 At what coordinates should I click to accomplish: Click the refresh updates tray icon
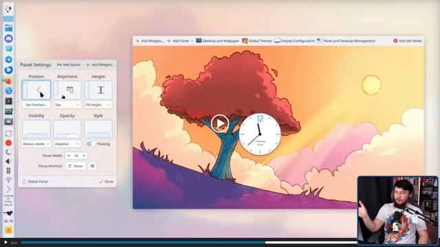pyautogui.click(x=8, y=134)
